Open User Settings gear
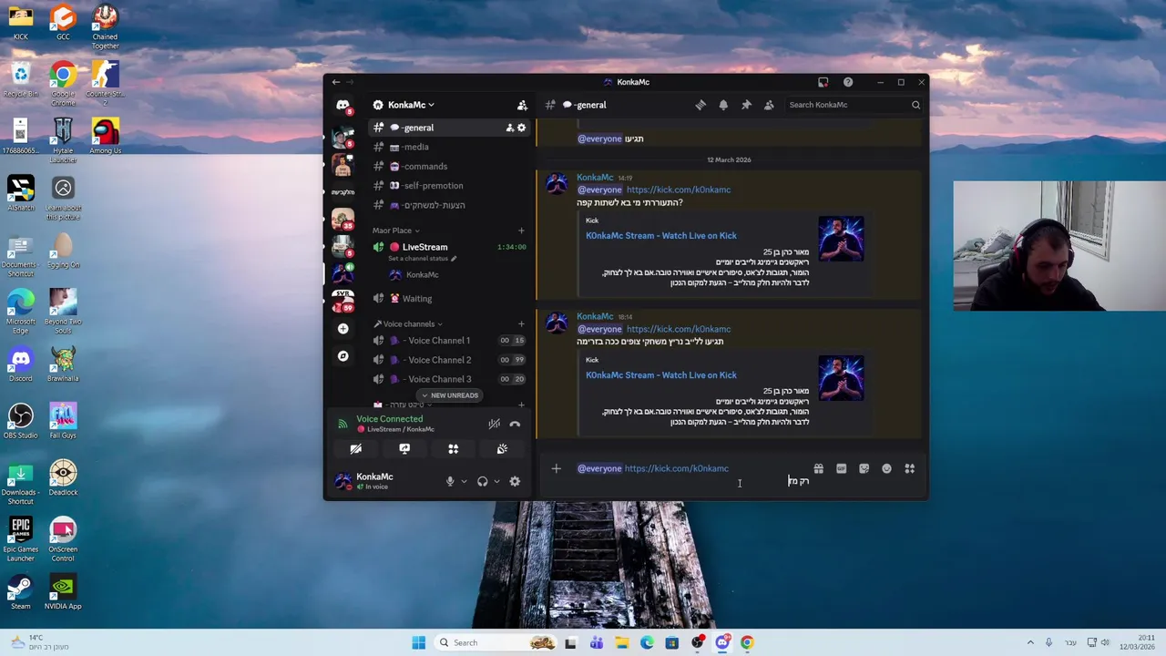This screenshot has width=1166, height=656. (x=515, y=481)
